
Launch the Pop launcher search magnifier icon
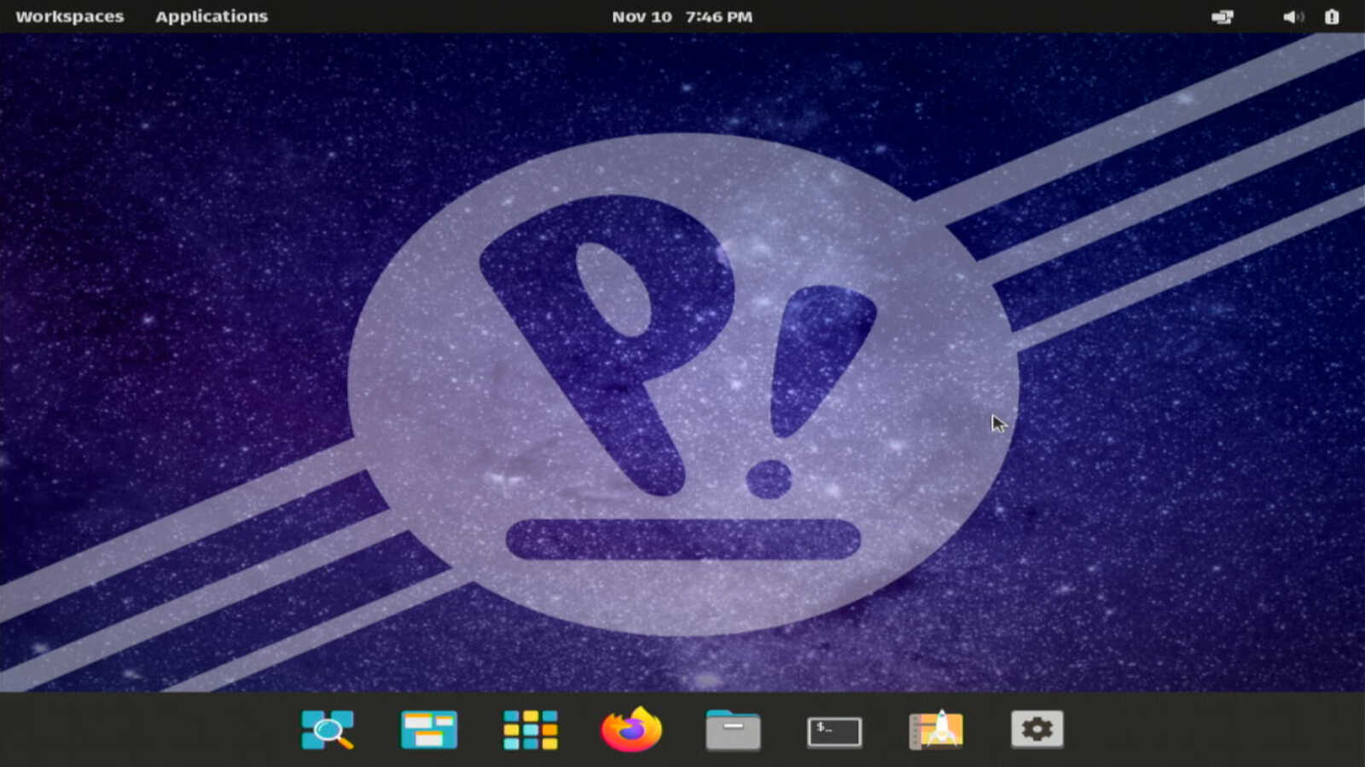pyautogui.click(x=328, y=730)
